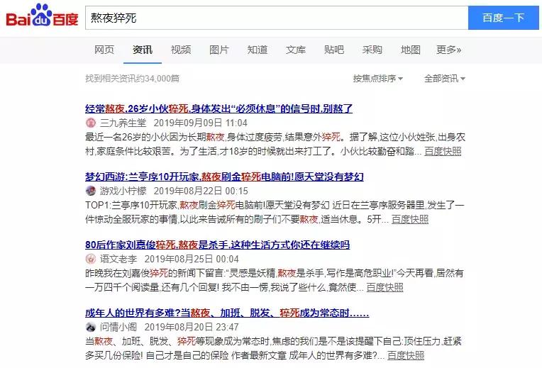Image resolution: width=542 pixels, height=368 pixels.
Task: Click the 游戏小柠檬 source name
Action: tap(123, 191)
